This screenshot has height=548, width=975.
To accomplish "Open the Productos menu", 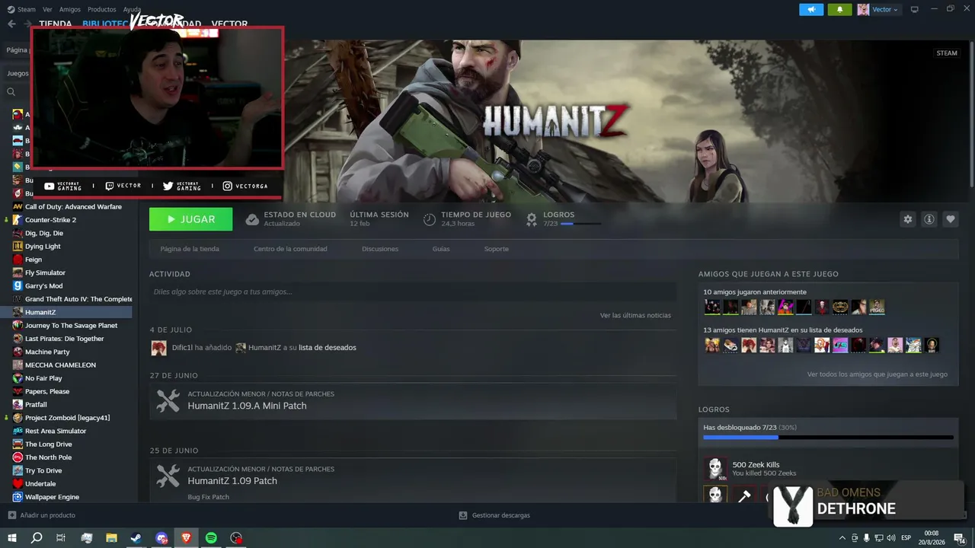I will [102, 9].
